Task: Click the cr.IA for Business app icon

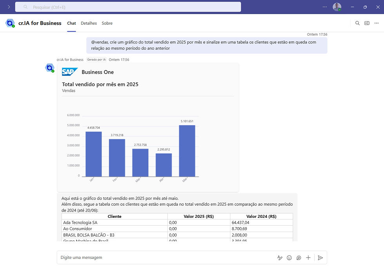Action: click(x=10, y=23)
